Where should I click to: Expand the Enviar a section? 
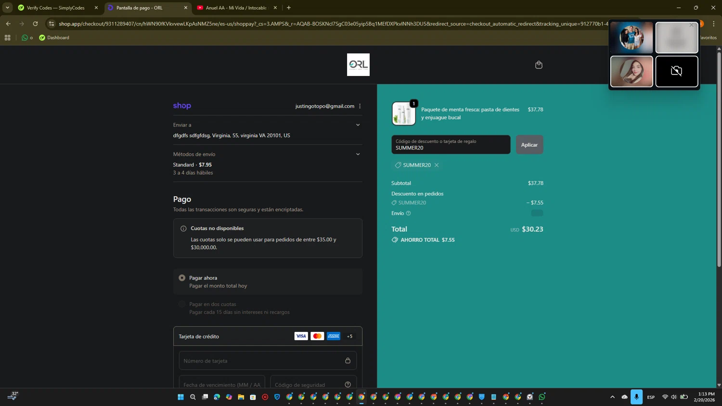pos(358,125)
